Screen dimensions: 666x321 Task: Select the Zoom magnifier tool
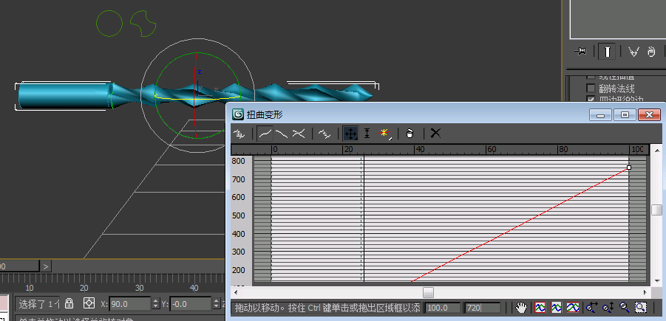click(624, 308)
